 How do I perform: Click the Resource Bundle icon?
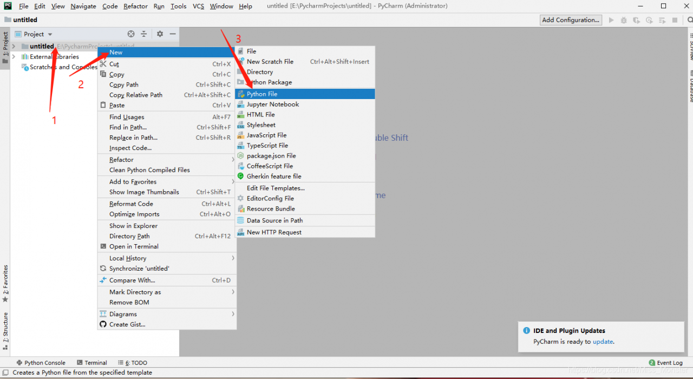pyautogui.click(x=241, y=209)
